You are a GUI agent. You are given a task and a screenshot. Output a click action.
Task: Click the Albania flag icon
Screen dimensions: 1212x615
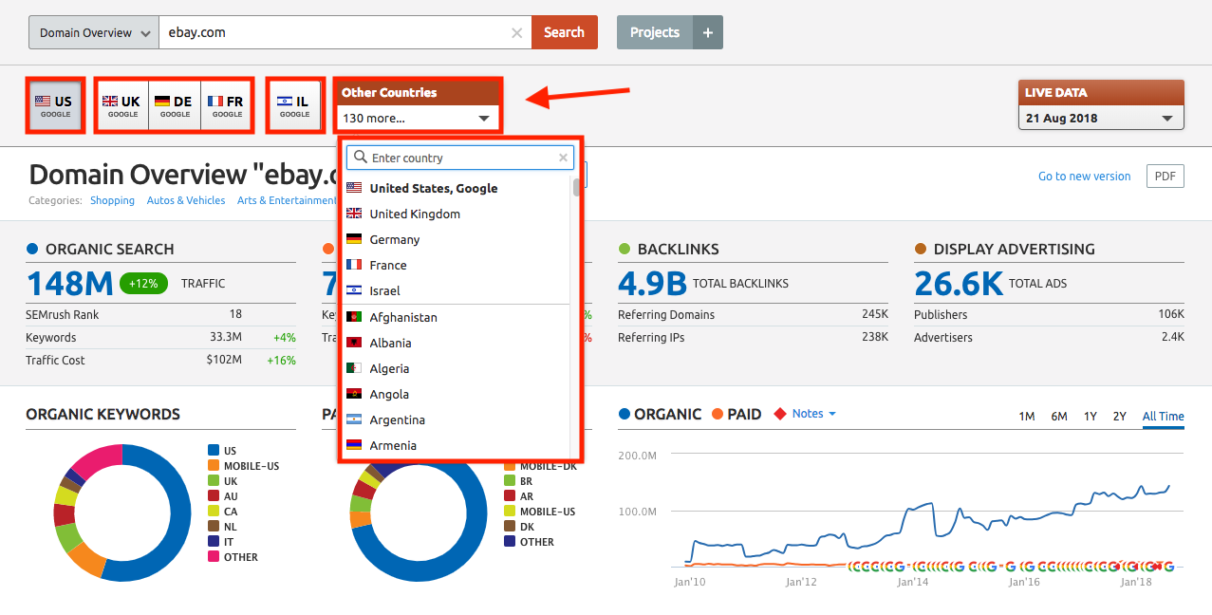354,343
